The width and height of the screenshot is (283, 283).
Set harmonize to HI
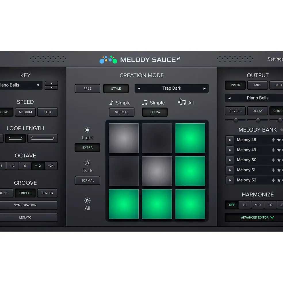pos(245,205)
